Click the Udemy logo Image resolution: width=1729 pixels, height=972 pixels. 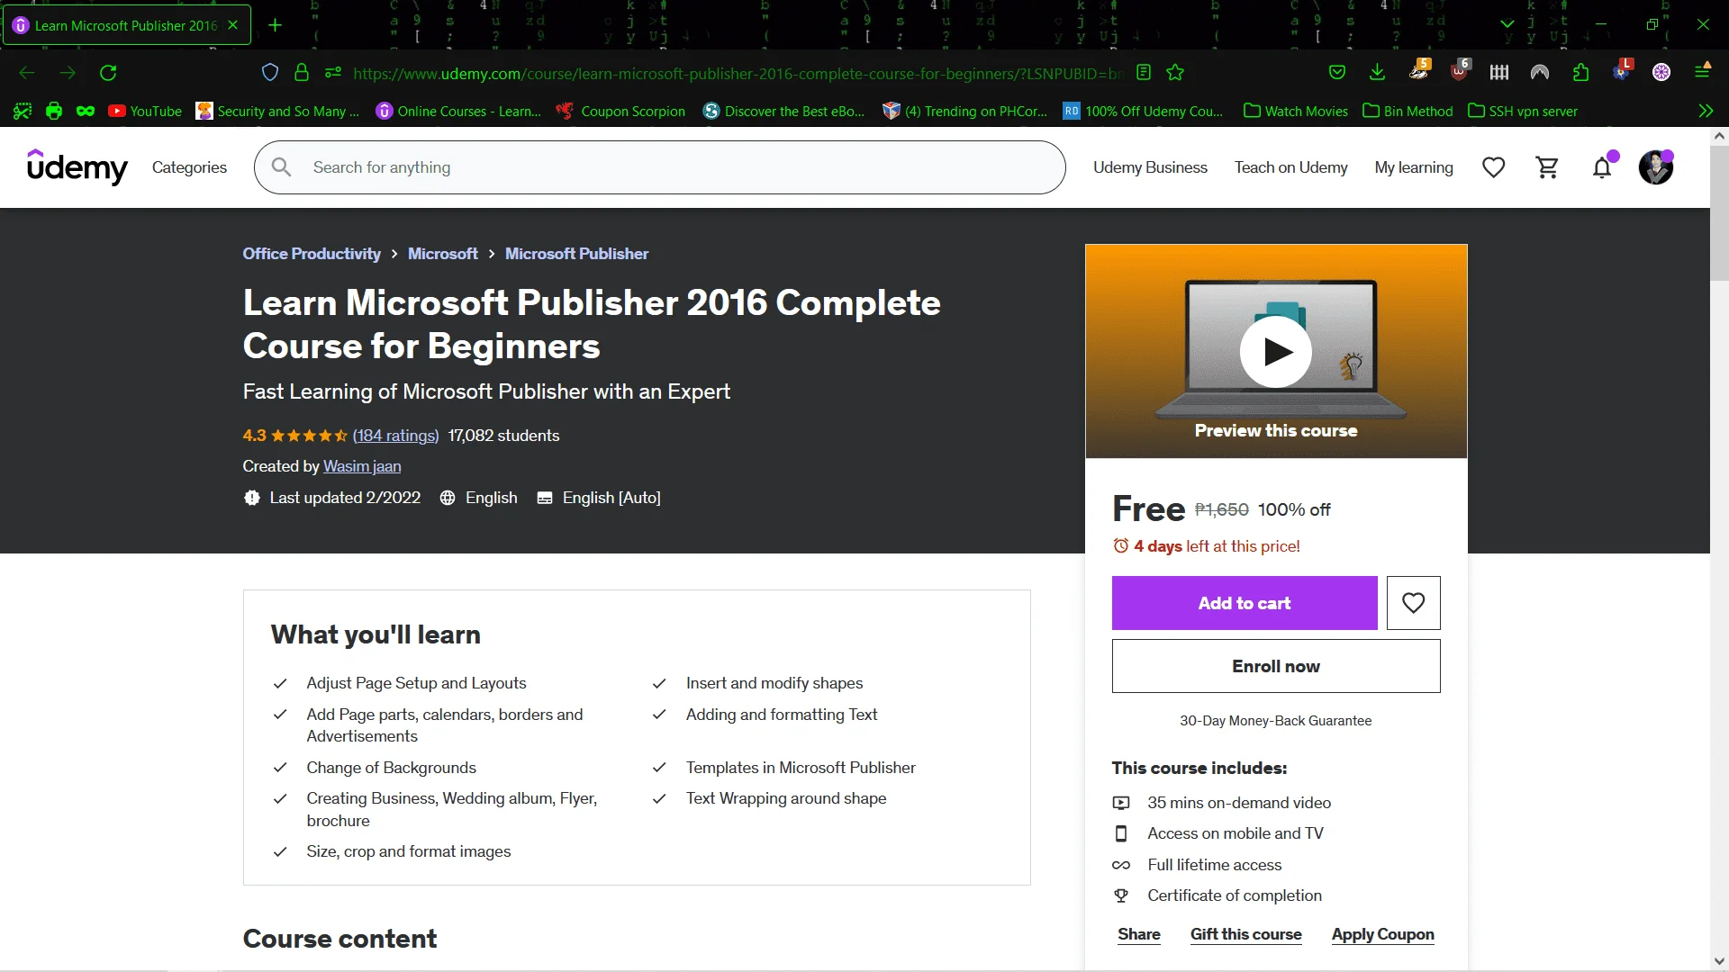tap(77, 167)
